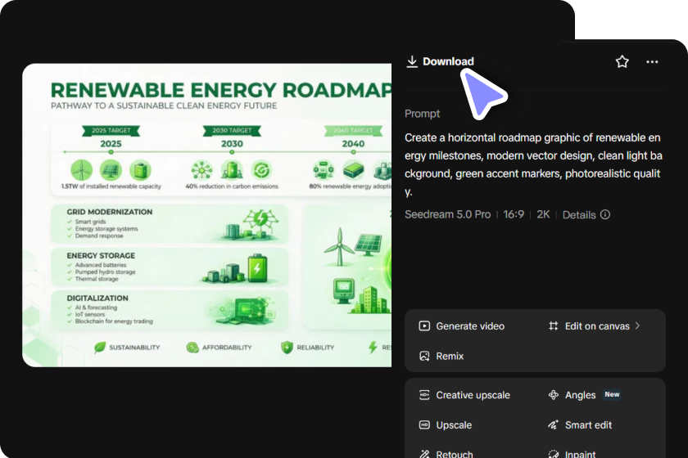Screen dimensions: 688x458
Task: Select Smart edit
Action: (x=588, y=425)
